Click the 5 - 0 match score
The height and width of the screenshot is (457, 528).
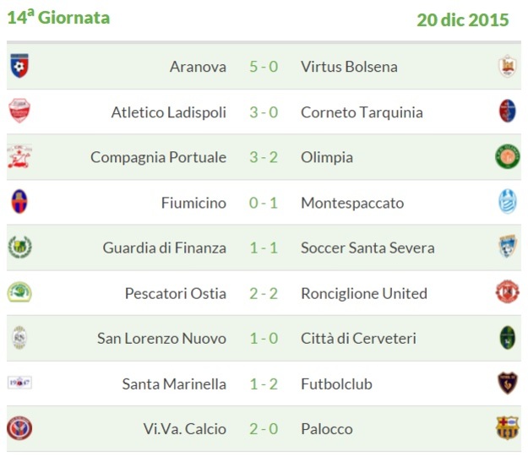coord(264,67)
